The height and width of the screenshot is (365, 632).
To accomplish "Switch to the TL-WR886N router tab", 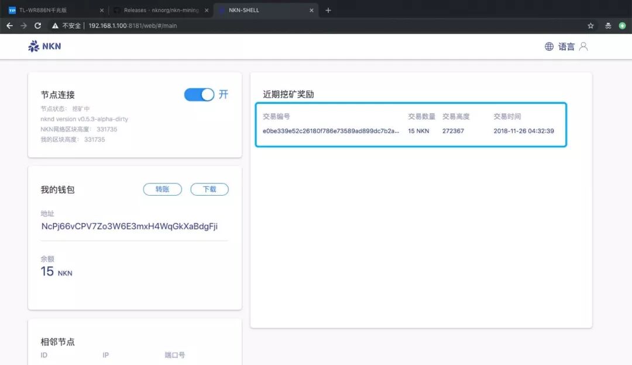I will coord(56,11).
